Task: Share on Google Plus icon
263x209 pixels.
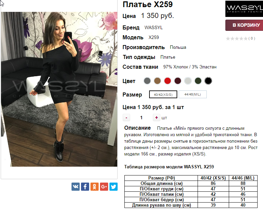Action: coord(104,187)
